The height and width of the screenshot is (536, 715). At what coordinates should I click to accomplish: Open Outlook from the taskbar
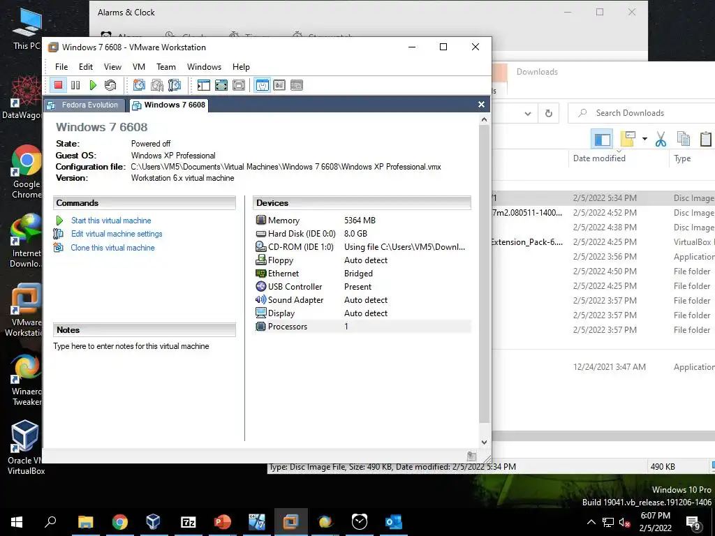pyautogui.click(x=394, y=522)
